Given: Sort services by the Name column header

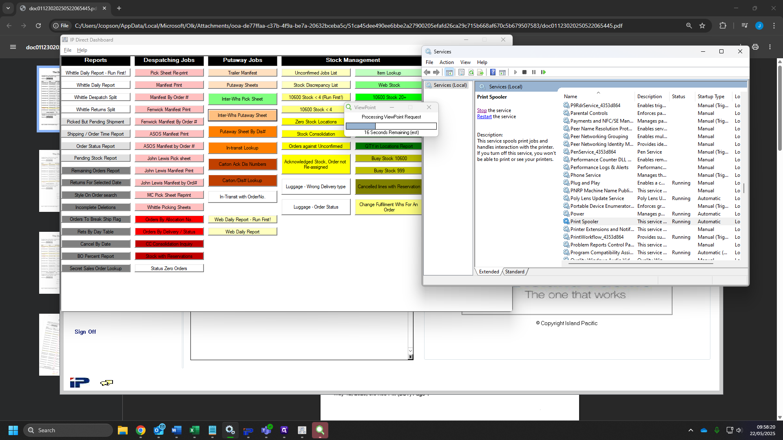Looking at the screenshot, I should tap(598, 97).
